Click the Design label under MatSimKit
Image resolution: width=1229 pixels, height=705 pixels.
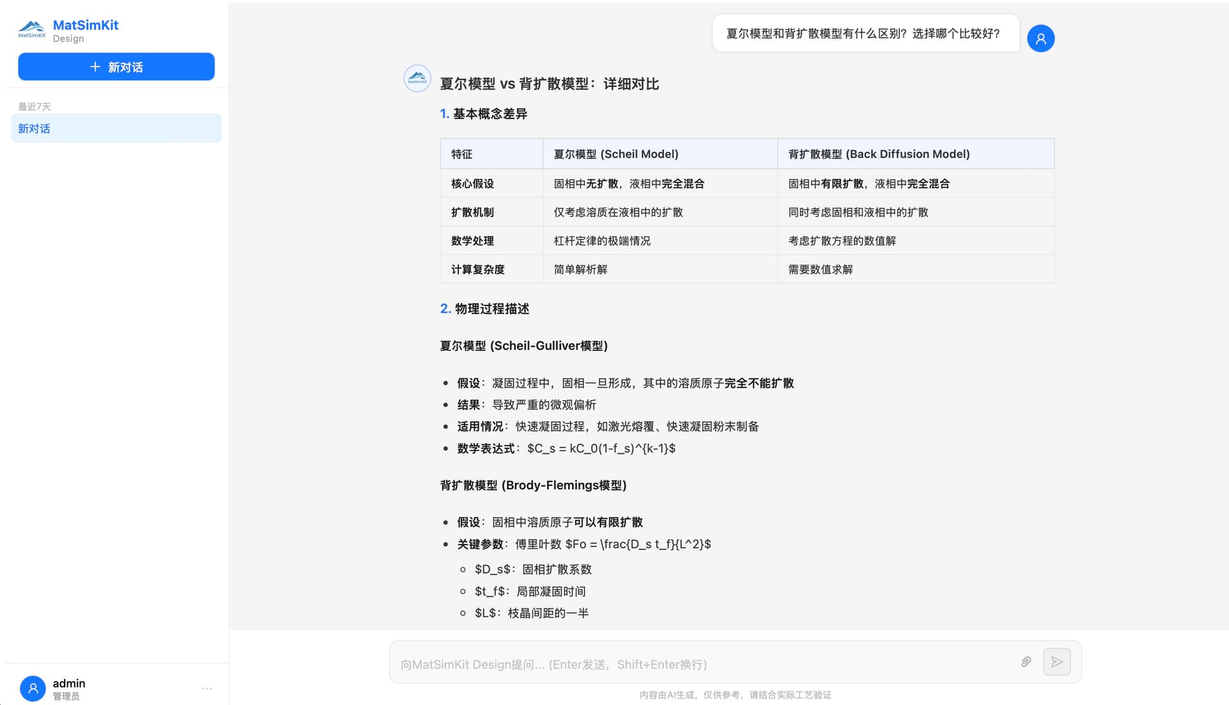[x=68, y=38]
